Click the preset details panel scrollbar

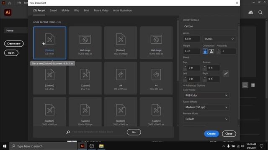click(239, 72)
